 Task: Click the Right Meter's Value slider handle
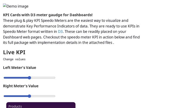pos(29,96)
